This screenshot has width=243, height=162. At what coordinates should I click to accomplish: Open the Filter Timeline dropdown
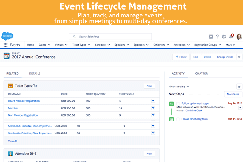coord(179,87)
